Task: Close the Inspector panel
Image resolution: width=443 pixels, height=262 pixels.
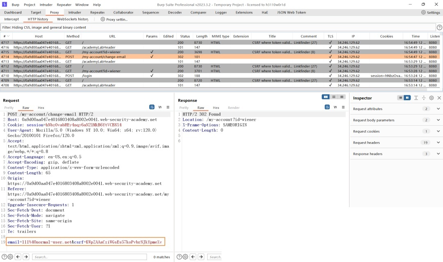Action: tap(439, 98)
